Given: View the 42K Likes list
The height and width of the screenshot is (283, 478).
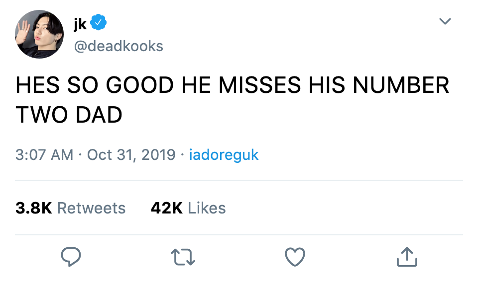Looking at the screenshot, I should (x=188, y=208).
